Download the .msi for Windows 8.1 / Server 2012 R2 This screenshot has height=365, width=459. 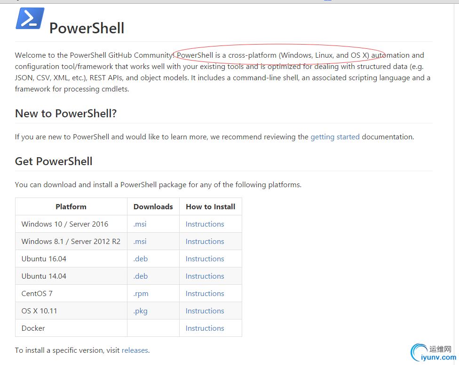point(140,242)
